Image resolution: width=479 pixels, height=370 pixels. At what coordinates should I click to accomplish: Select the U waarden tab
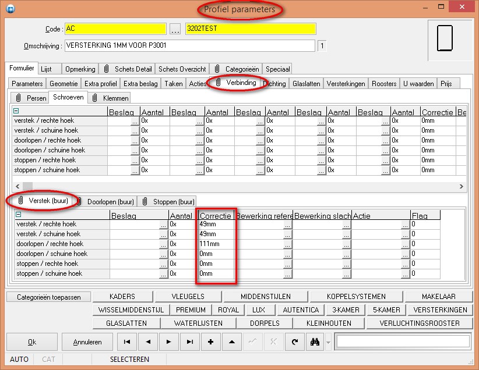pos(418,84)
